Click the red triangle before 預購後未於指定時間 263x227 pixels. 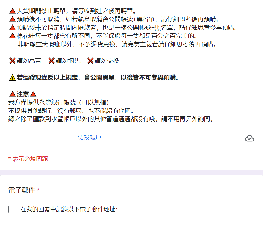12,28
